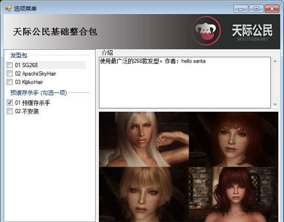Image resolution: width=284 pixels, height=222 pixels.
Task: Click the red curly hair preview image
Action: [233, 194]
